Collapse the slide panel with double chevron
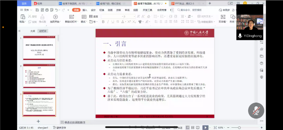The image size is (283, 130). 20,31
